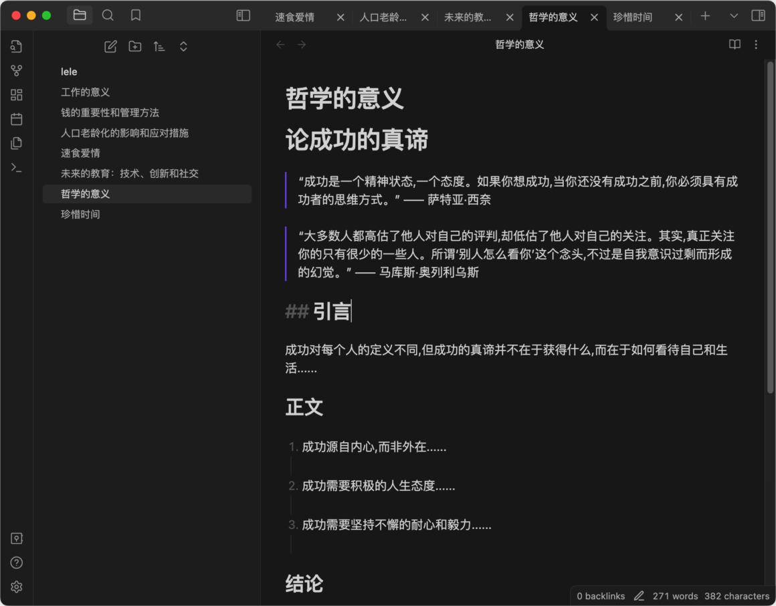Navigate forward arrow
Screen dimensions: 776x606
coord(302,45)
